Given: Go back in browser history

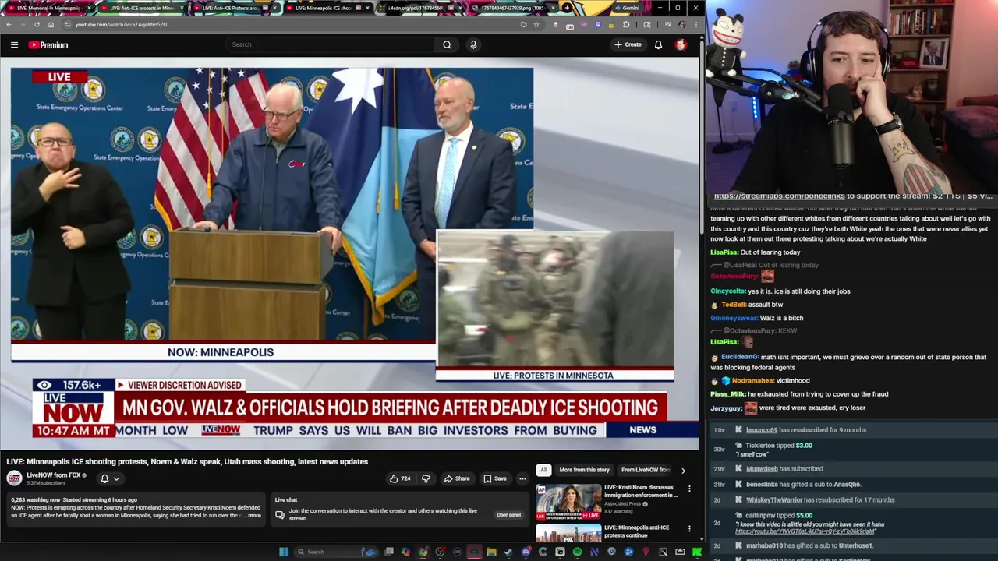Looking at the screenshot, I should click(9, 24).
